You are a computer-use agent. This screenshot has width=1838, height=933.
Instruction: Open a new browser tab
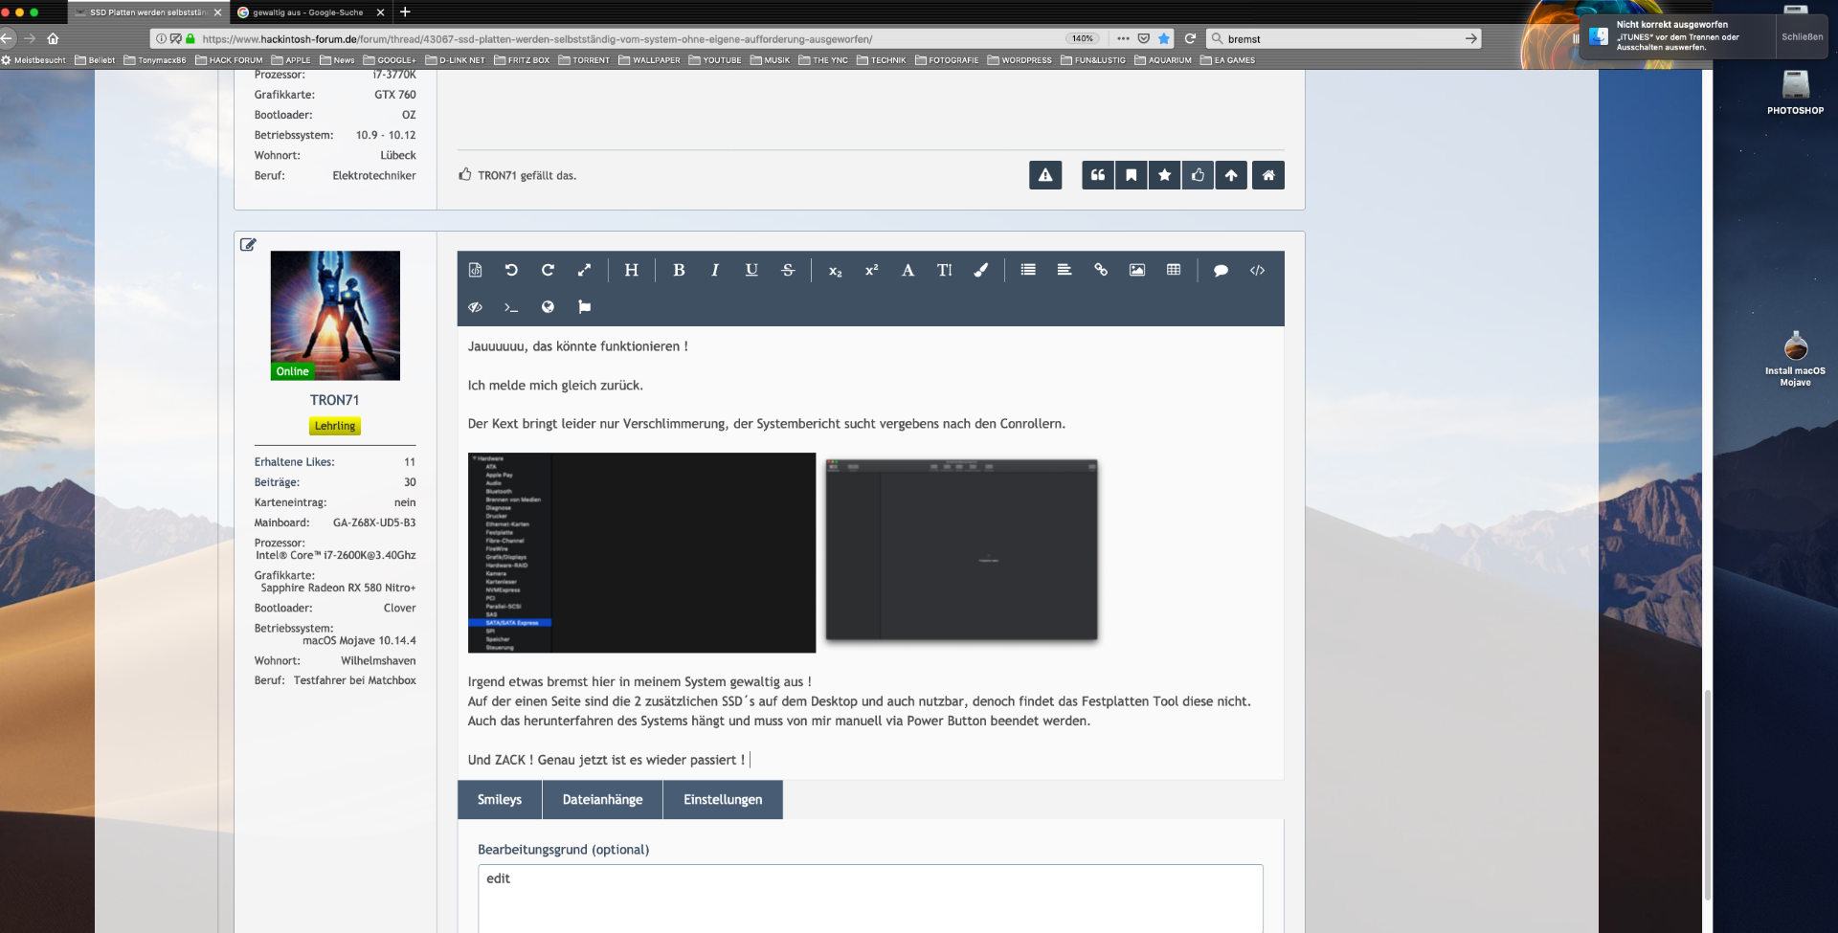[405, 12]
